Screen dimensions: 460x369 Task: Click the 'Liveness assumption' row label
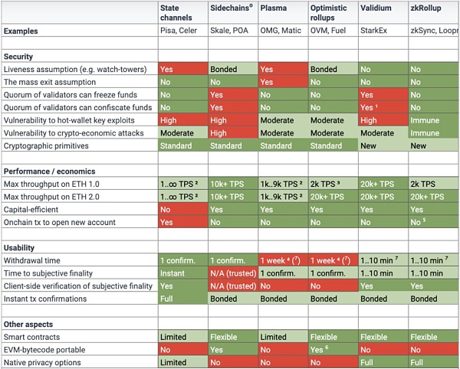click(x=75, y=70)
